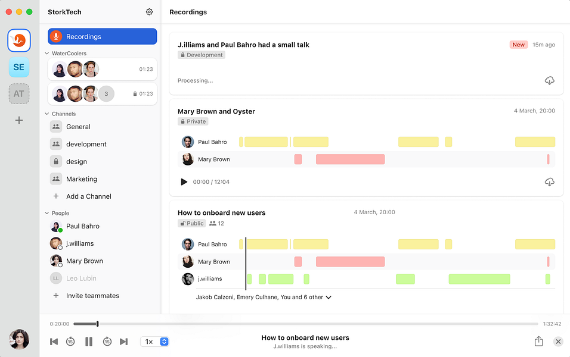Viewport: 570px width, 357px height.
Task: Download the processing small talk recording
Action: (x=549, y=80)
